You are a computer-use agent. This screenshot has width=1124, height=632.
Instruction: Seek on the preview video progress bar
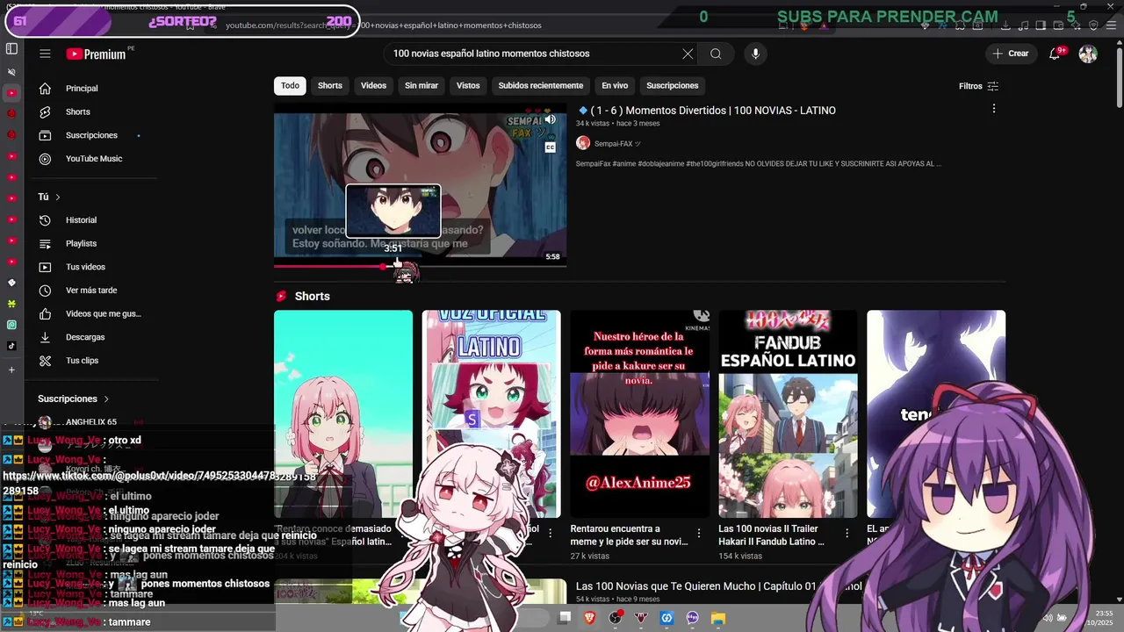420,266
